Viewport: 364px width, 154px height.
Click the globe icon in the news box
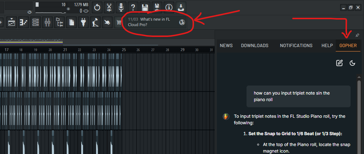click(x=182, y=22)
